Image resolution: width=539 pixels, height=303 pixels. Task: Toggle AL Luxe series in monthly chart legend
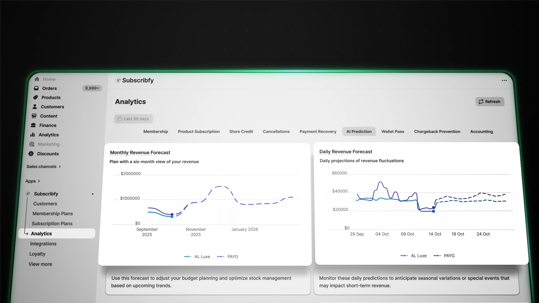pyautogui.click(x=197, y=257)
